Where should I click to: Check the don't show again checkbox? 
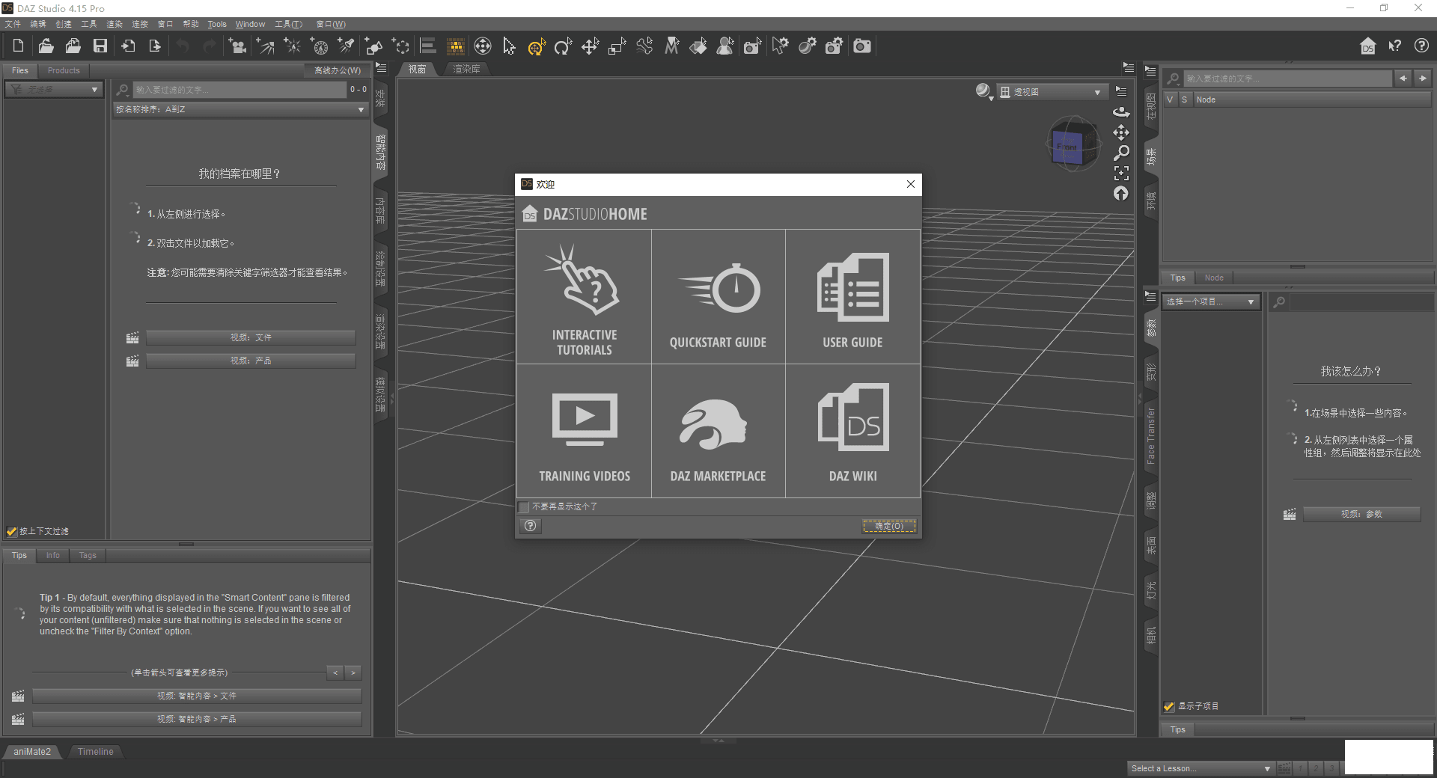coord(524,507)
